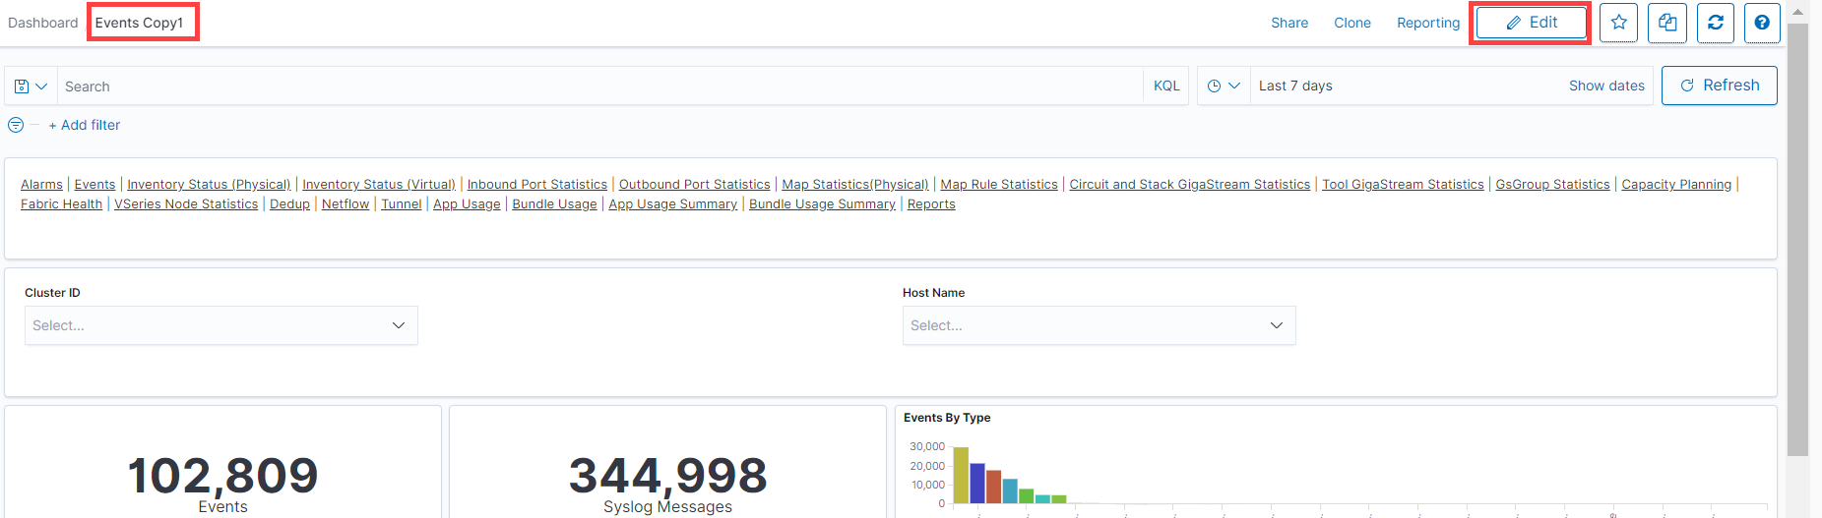Click Add filter

pos(85,125)
